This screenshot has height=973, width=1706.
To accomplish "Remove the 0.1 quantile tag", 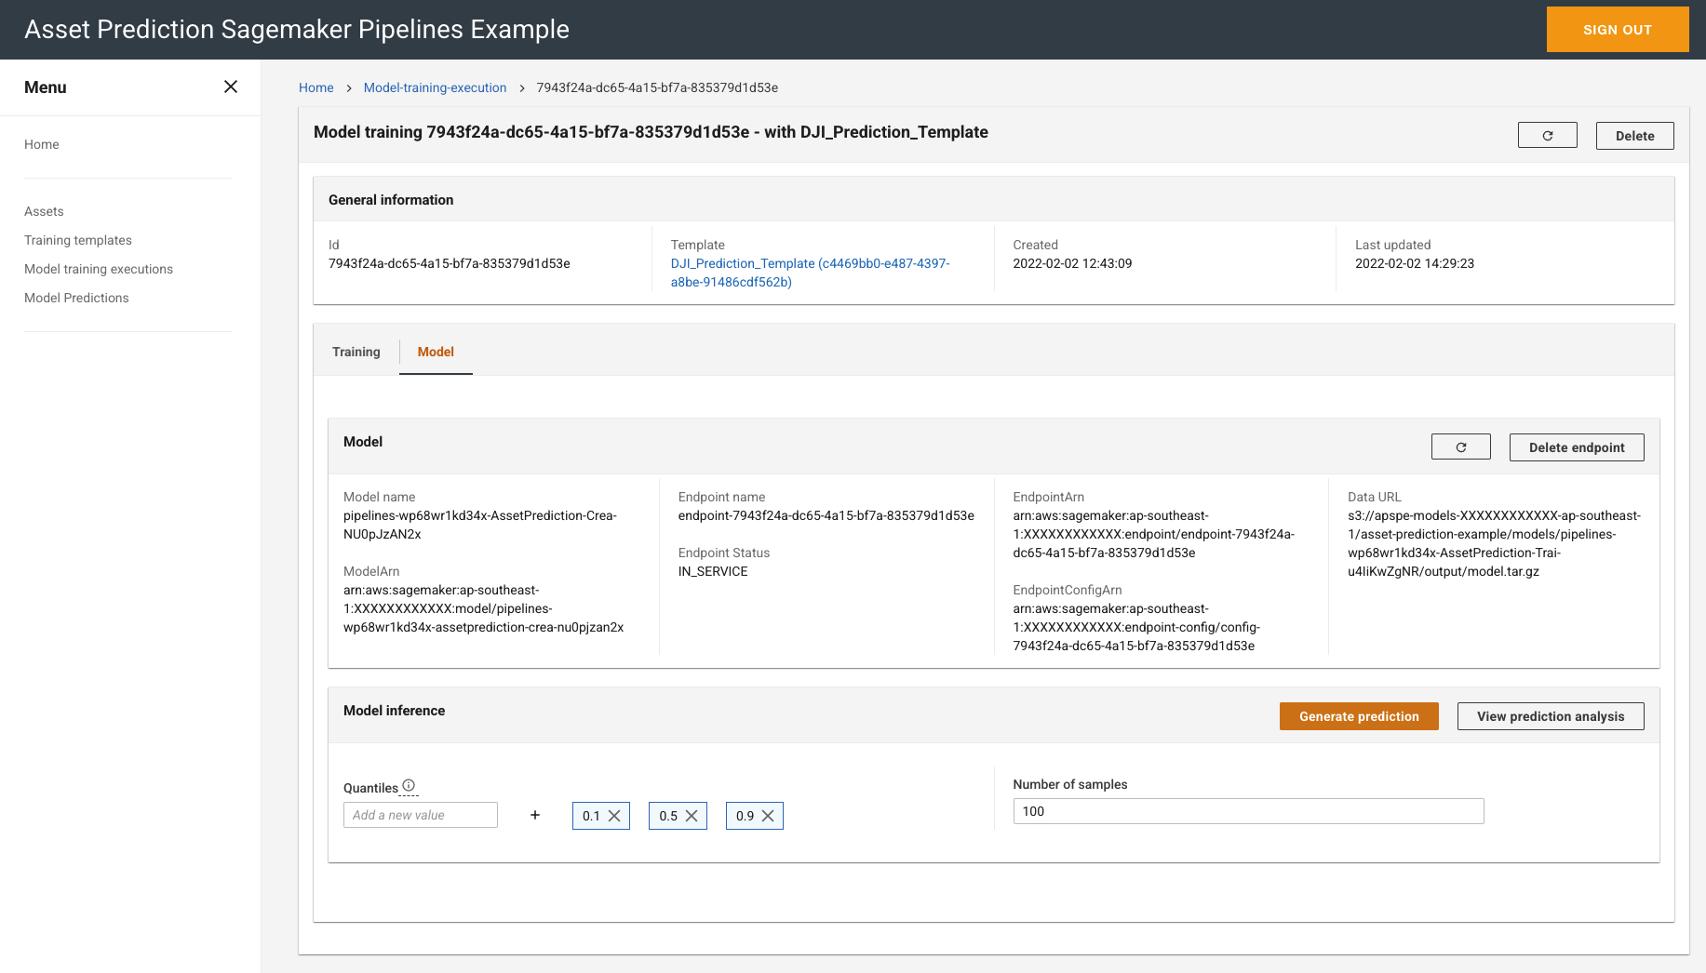I will click(x=614, y=816).
